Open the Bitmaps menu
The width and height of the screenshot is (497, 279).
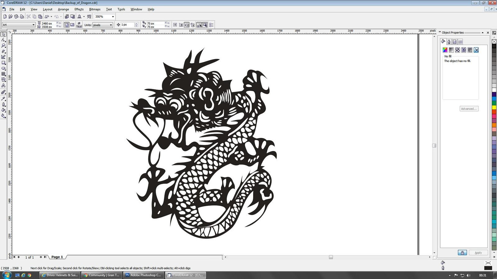tap(95, 9)
